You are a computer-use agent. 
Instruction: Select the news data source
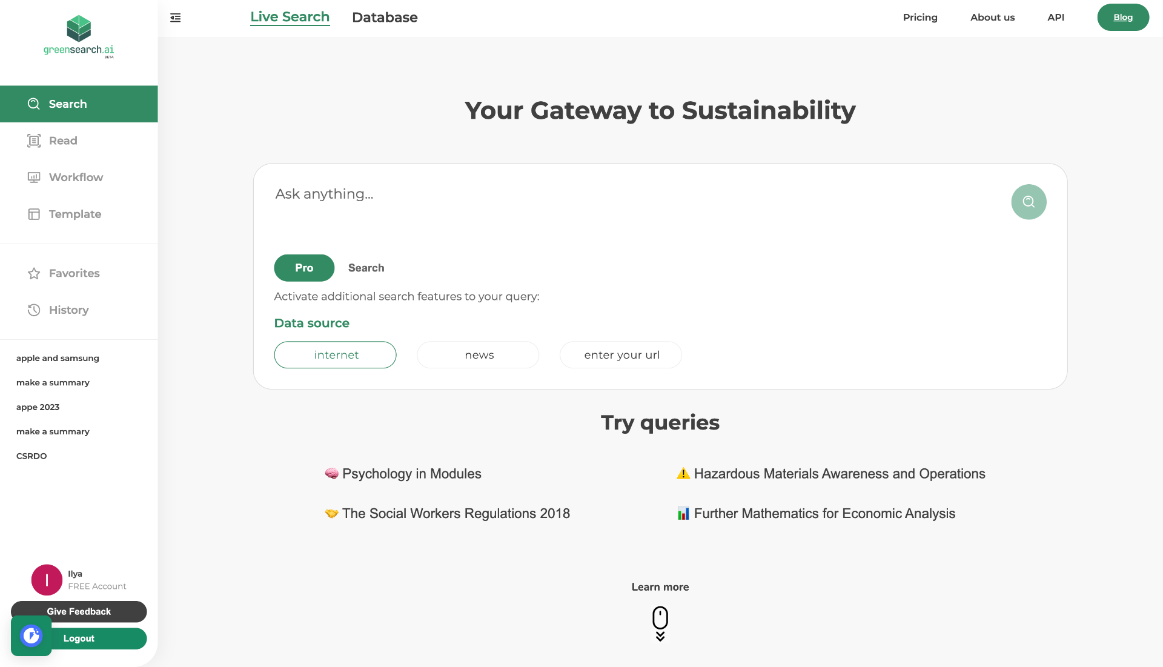(478, 354)
